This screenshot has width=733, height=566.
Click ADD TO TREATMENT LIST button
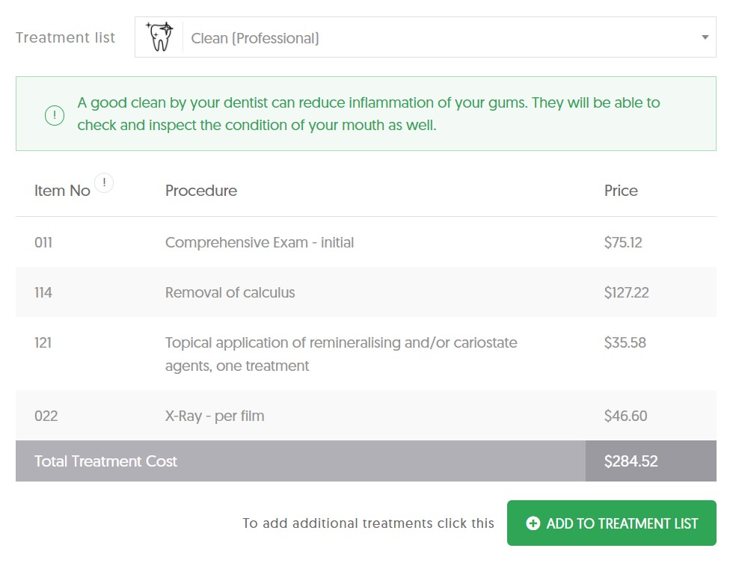pyautogui.click(x=612, y=523)
